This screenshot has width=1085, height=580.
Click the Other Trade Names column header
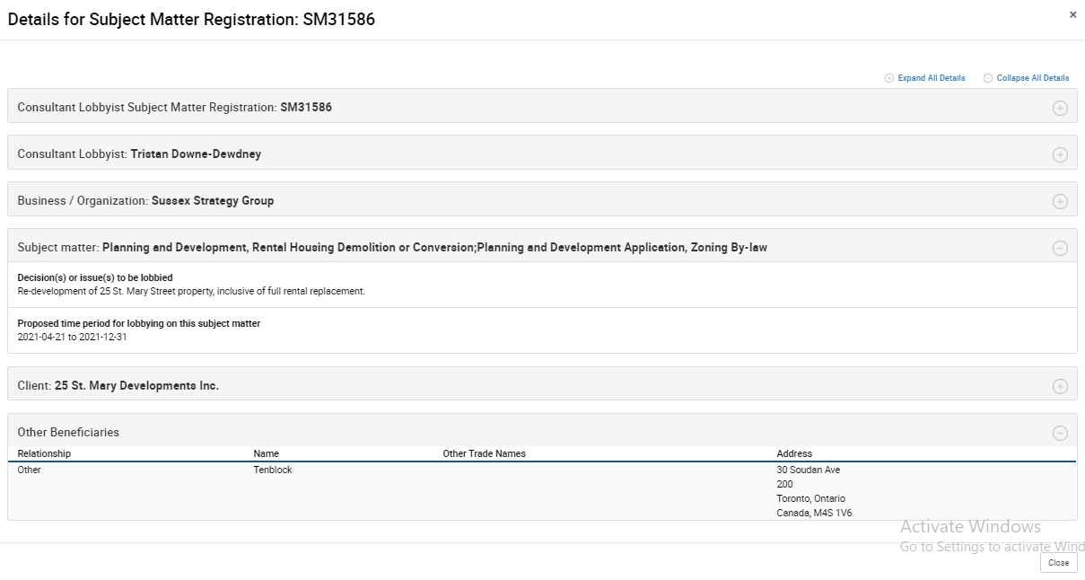click(484, 453)
